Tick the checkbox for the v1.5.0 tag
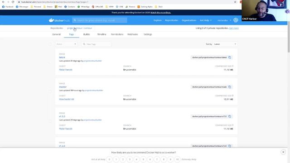290x163 pixels. [x=50, y=121]
